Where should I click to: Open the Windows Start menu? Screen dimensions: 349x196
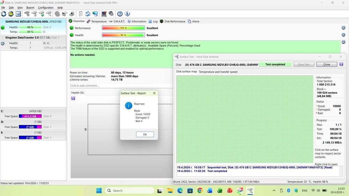point(99,190)
